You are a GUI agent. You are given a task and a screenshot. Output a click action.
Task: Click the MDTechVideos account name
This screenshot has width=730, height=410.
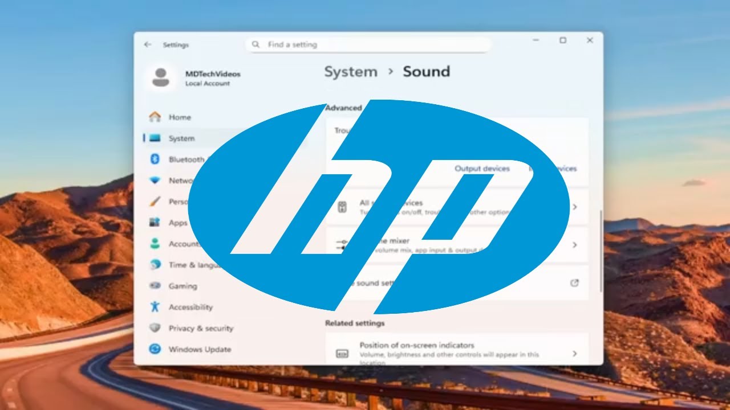click(x=213, y=74)
